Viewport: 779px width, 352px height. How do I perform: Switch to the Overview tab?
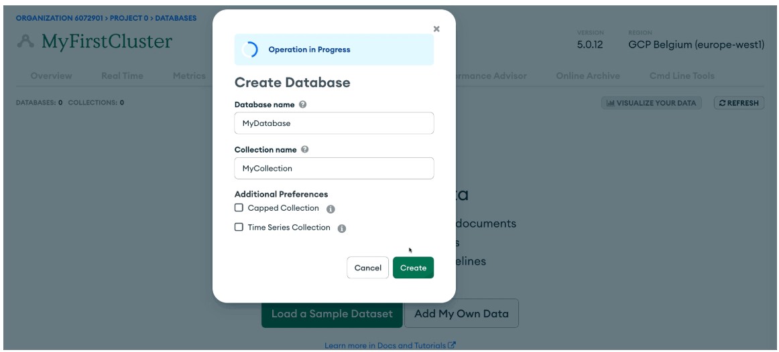click(x=51, y=76)
